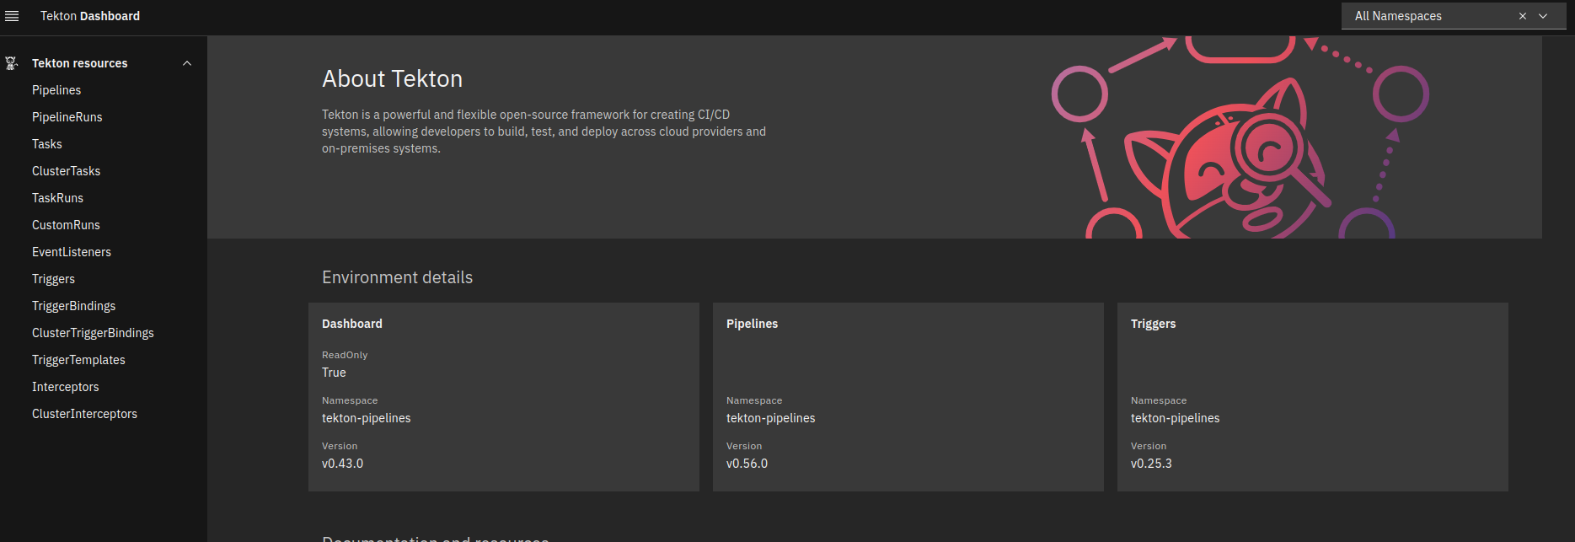Click the Triggers card title

[x=1153, y=324]
